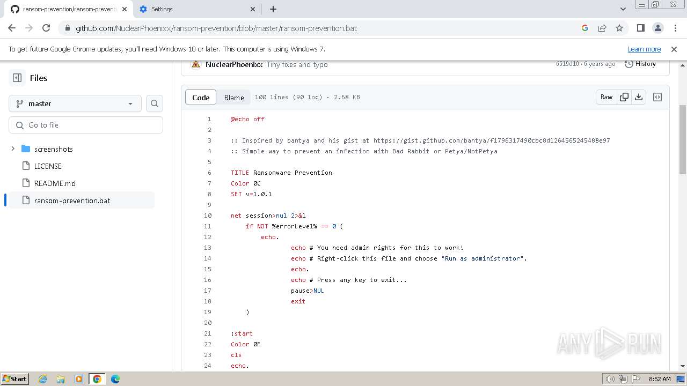This screenshot has height=386, width=687.
Task: Click the ':start' label on line 21
Action: (242, 333)
